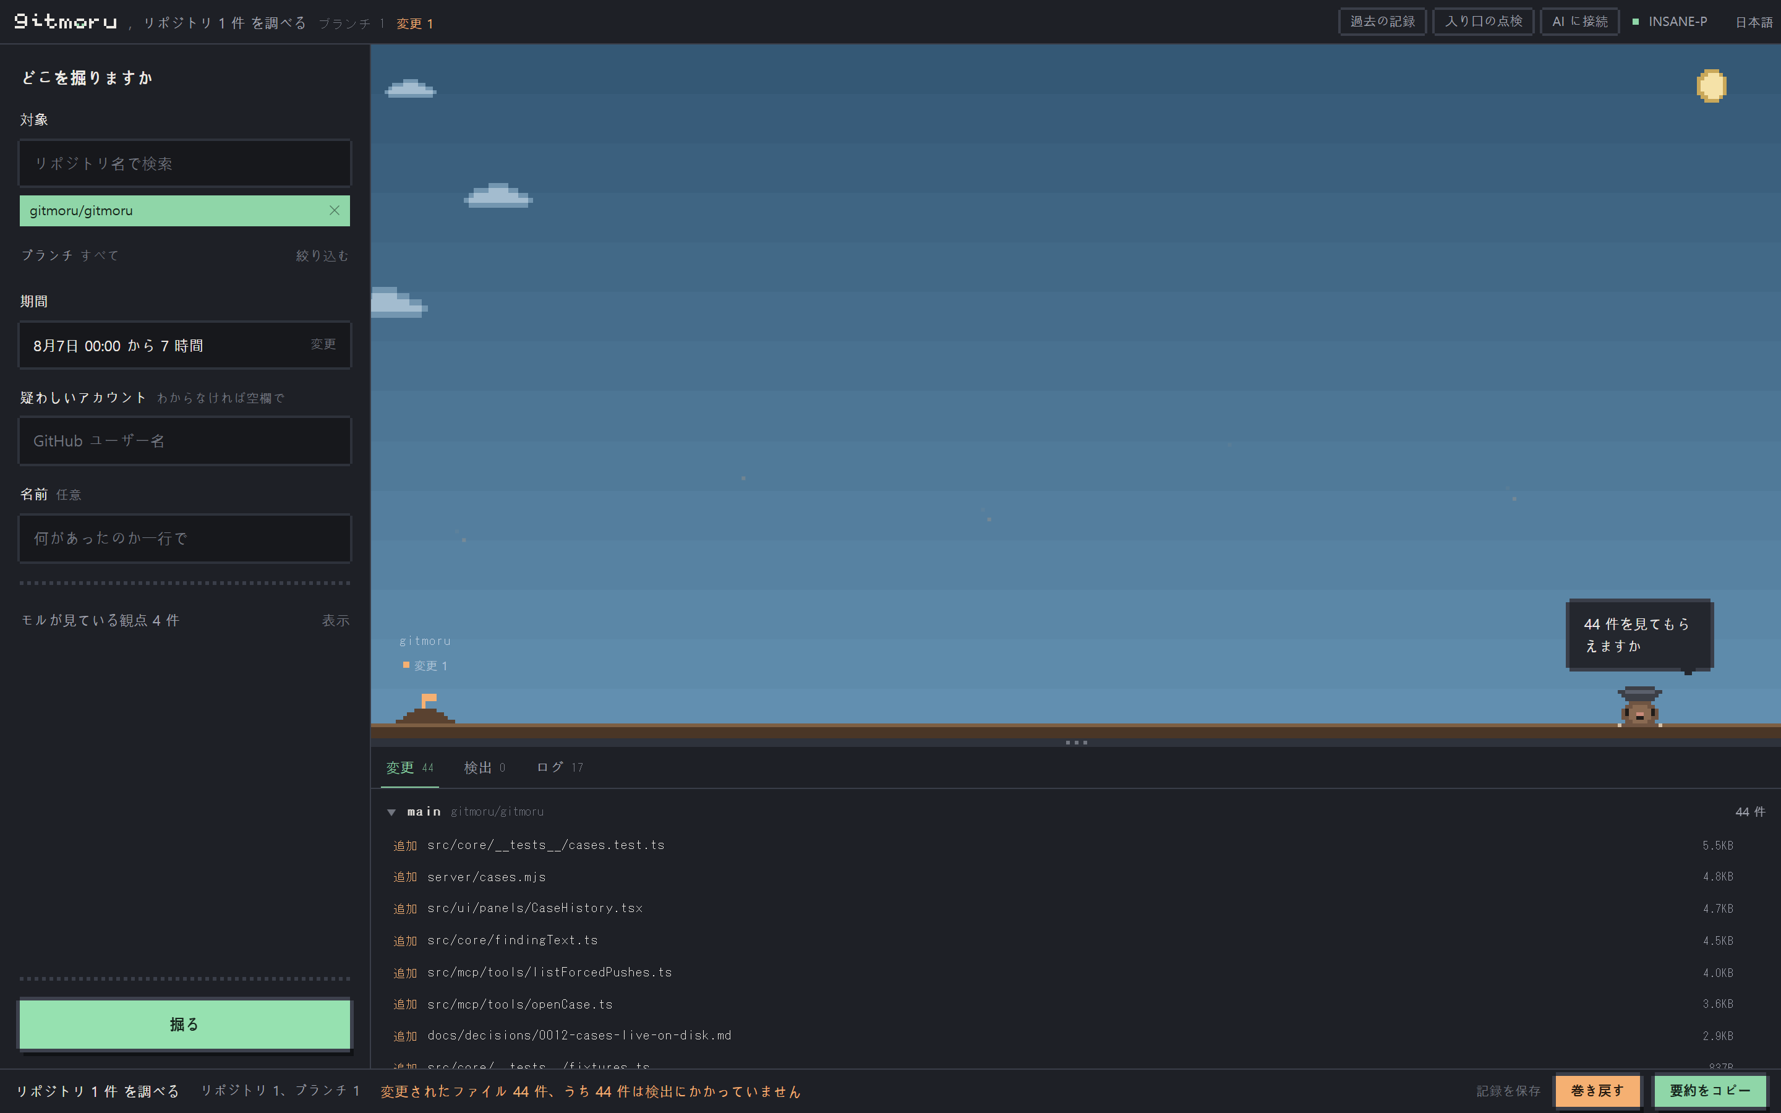
Task: Switch to the 変更 44 tab
Action: 409,768
